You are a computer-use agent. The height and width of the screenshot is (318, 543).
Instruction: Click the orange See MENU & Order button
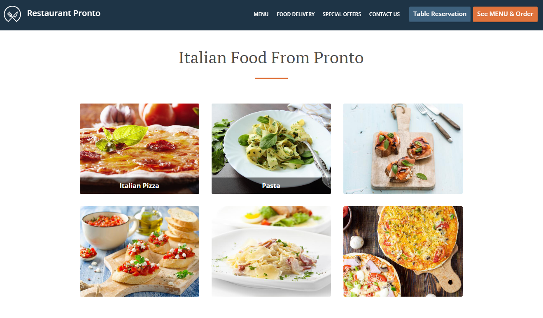pyautogui.click(x=505, y=14)
